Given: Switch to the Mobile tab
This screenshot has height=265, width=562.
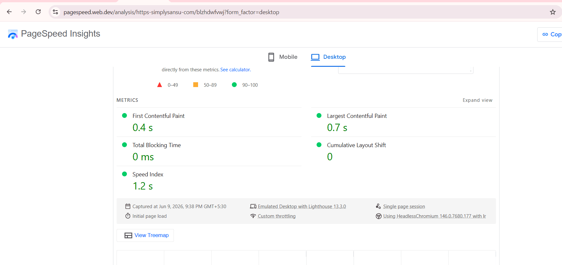Looking at the screenshot, I should (x=283, y=57).
